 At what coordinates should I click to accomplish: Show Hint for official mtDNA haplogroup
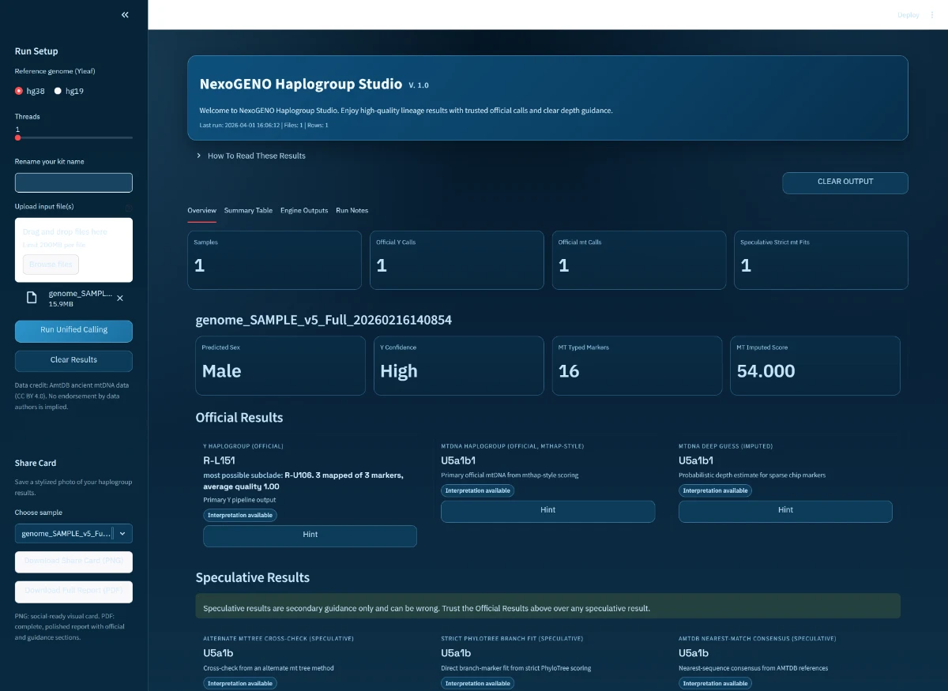tap(547, 511)
